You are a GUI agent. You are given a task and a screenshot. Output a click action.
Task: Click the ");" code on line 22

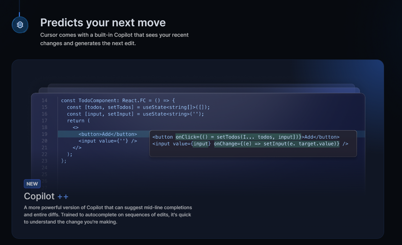[70, 154]
